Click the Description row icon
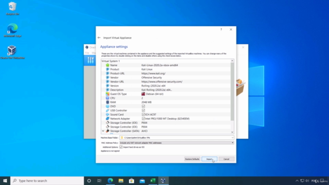329x185 pixels. pyautogui.click(x=107, y=90)
